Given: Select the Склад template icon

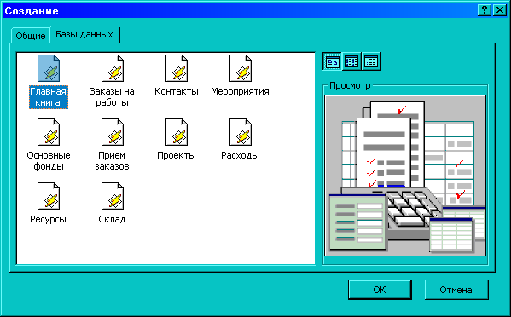Looking at the screenshot, I should coord(113,196).
